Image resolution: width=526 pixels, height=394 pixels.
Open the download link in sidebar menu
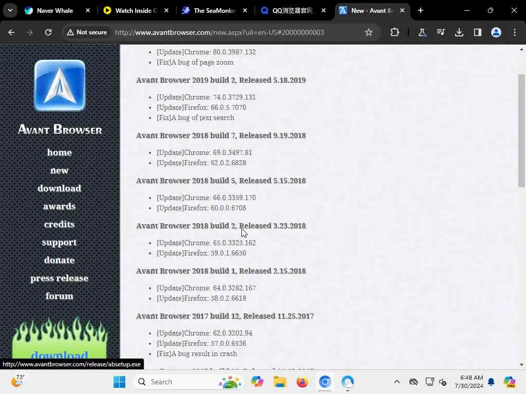point(60,188)
